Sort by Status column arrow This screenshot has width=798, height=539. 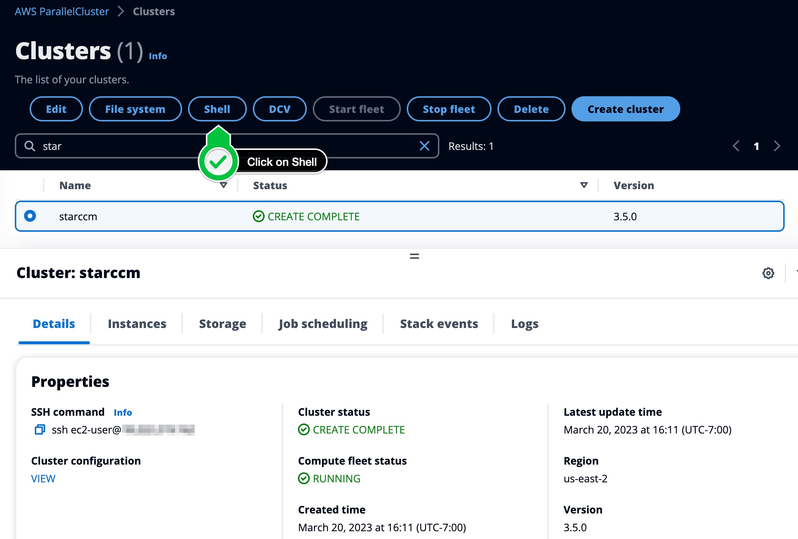pos(584,185)
